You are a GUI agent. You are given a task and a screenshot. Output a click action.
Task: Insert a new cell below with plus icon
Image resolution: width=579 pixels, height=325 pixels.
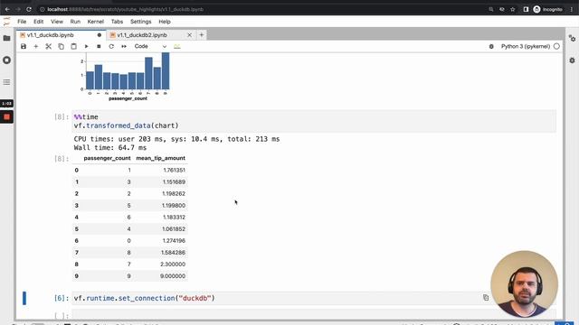36,46
